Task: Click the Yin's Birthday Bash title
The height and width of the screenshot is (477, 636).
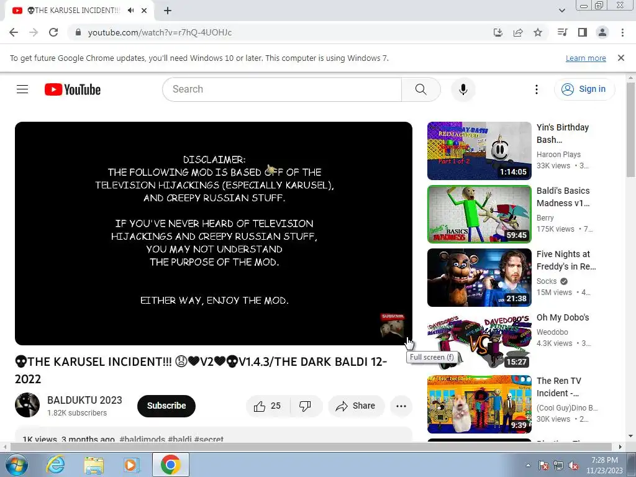Action: tap(562, 134)
